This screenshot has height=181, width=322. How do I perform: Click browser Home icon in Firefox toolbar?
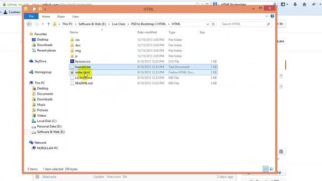pyautogui.click(x=304, y=5)
